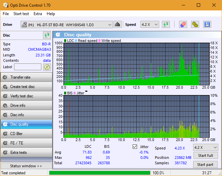
Task: Click the eraser disc icon in toolbar
Action: [x=183, y=25]
